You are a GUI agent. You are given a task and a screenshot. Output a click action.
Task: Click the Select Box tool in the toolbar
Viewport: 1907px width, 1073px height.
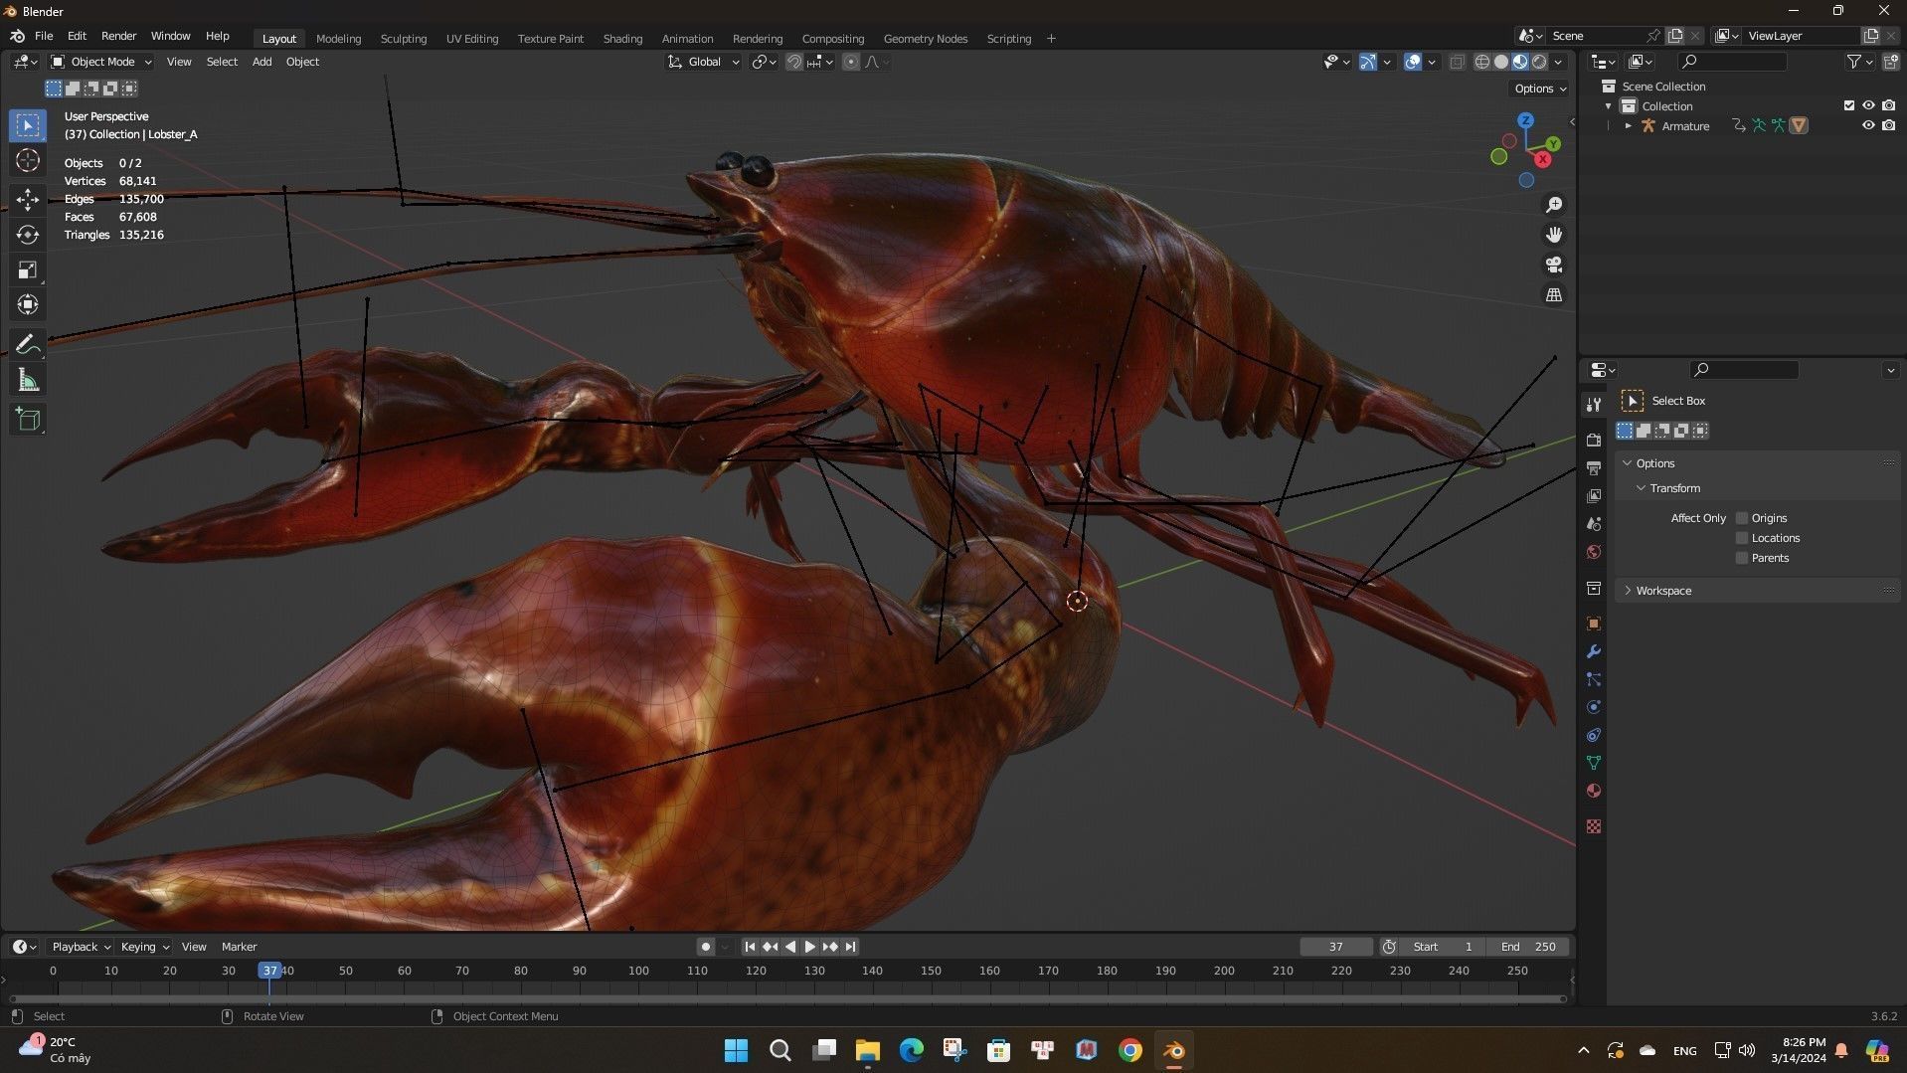(x=28, y=125)
